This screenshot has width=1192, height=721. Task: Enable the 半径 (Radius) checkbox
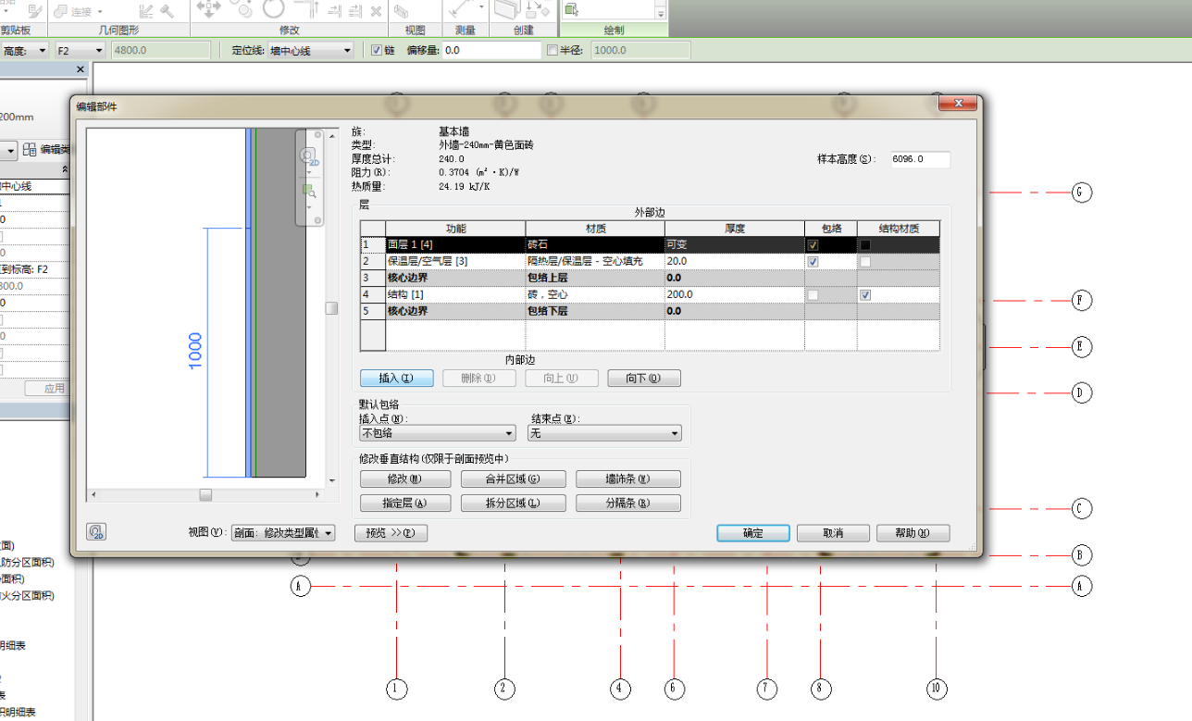pos(553,50)
